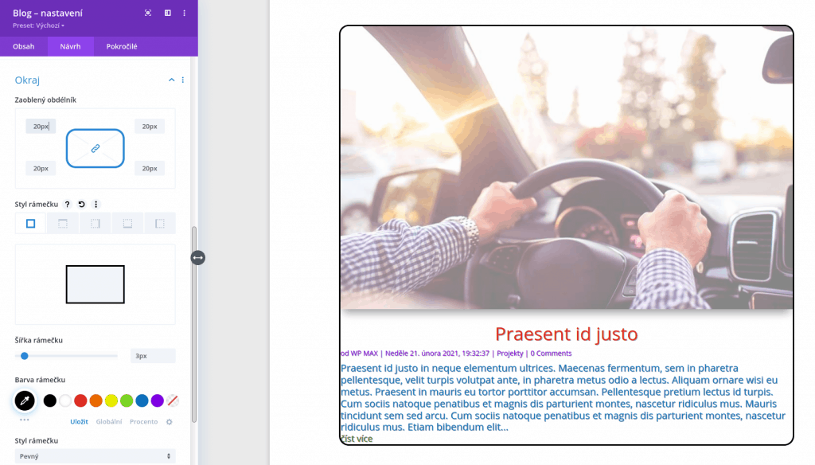The image size is (815, 465).
Task: Choose the black color swatch
Action: tap(50, 401)
